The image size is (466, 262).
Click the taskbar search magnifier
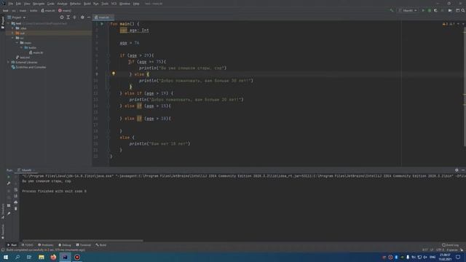tap(17, 257)
